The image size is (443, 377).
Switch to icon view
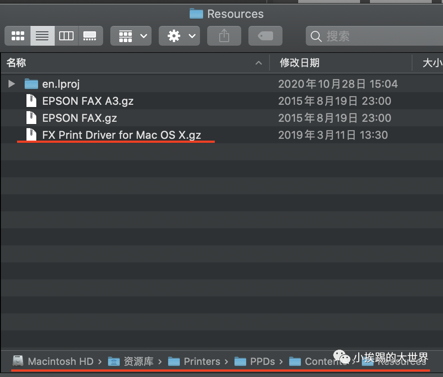pos(18,36)
